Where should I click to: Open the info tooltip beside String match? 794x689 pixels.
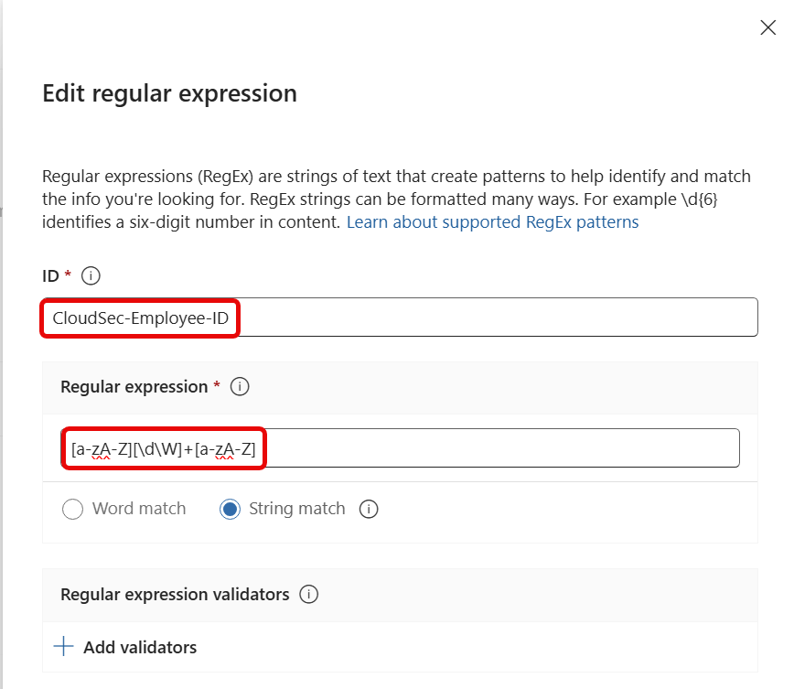[369, 509]
